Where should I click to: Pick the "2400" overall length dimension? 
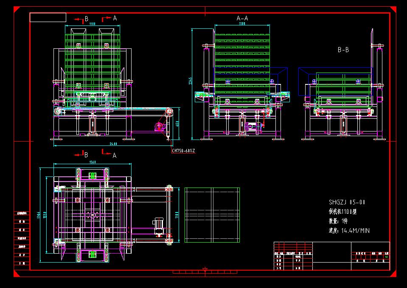[113, 144]
